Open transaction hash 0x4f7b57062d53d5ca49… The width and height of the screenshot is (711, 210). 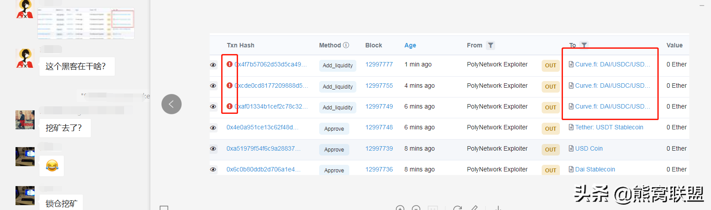coord(271,64)
